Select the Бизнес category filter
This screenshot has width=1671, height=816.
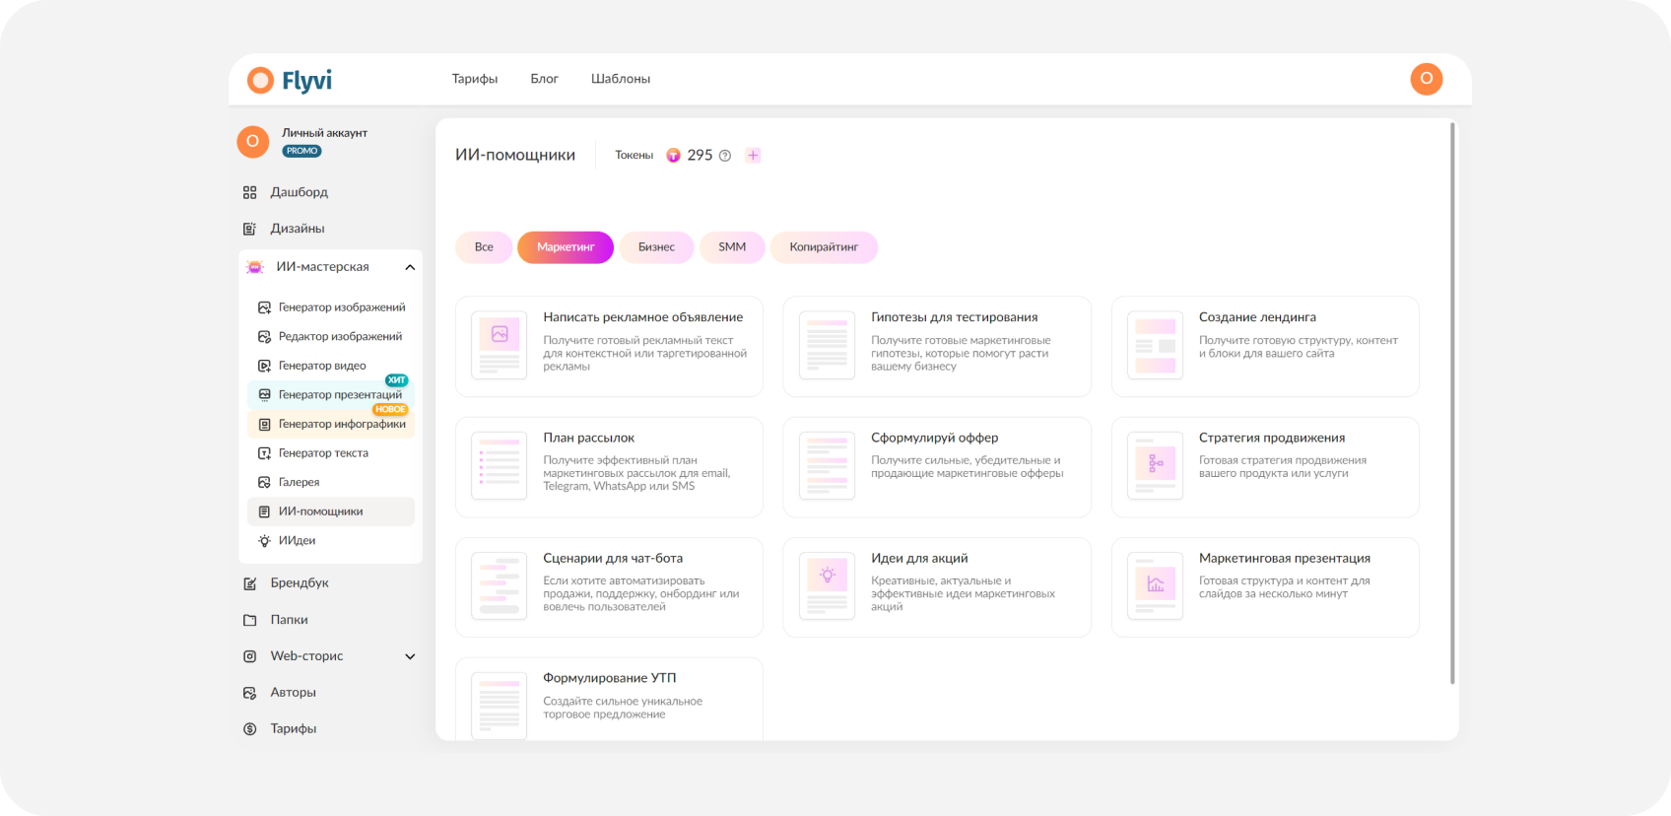(656, 247)
